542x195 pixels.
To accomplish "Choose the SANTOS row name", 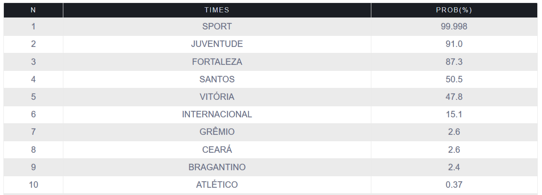I will tap(217, 79).
